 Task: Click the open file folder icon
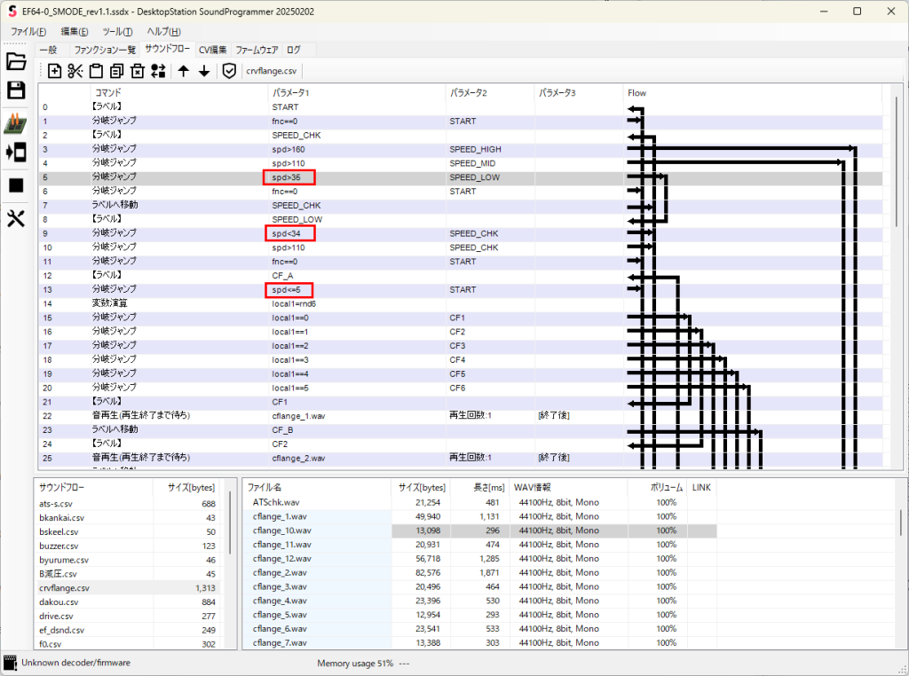pos(16,61)
